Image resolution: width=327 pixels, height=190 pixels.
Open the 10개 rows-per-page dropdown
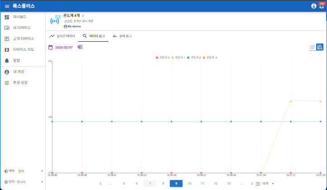(266, 184)
